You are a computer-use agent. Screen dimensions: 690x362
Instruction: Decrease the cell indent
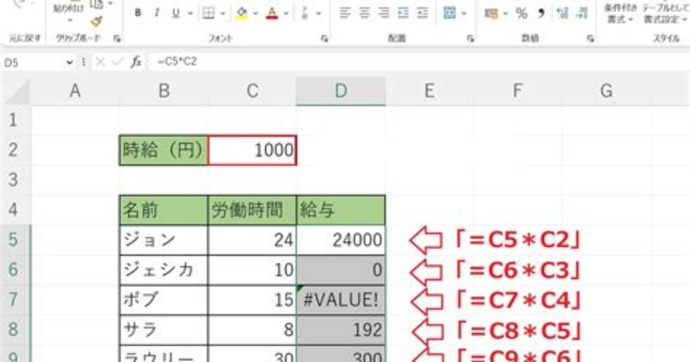[x=403, y=13]
